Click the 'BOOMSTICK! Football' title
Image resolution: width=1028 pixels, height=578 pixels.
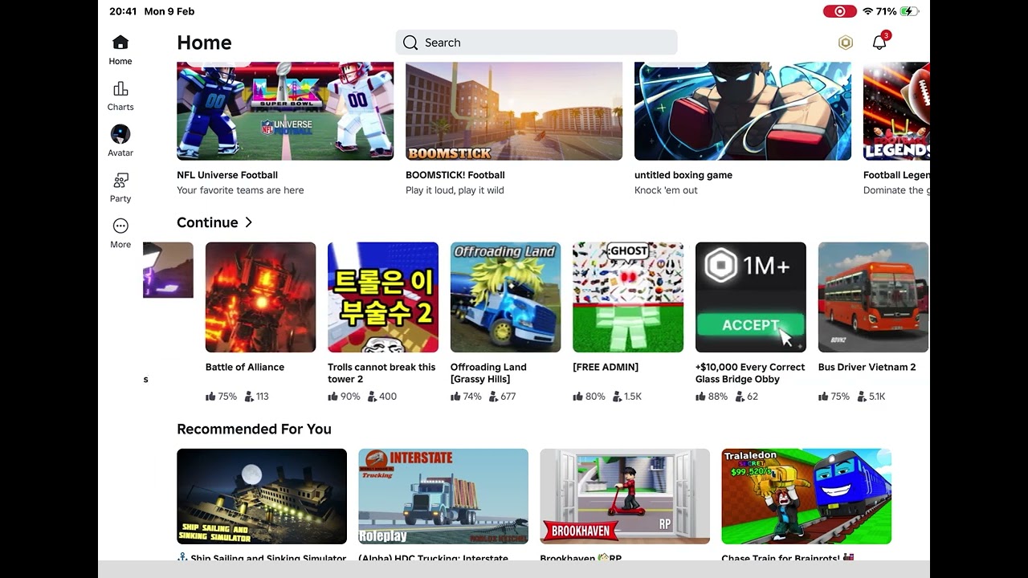[x=455, y=175]
